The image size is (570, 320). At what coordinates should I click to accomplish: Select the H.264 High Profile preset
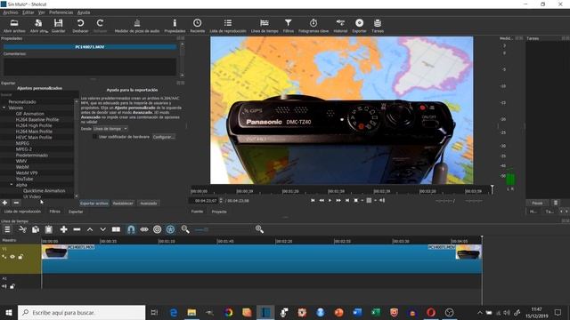click(34, 125)
